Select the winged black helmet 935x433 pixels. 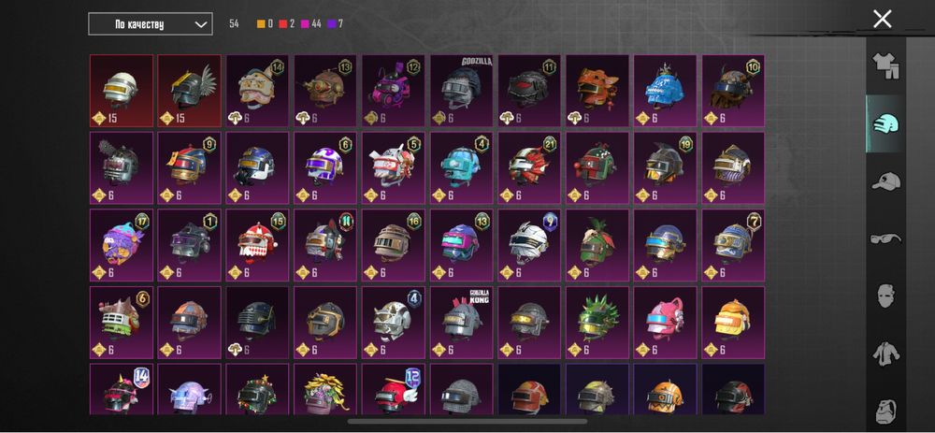point(189,91)
